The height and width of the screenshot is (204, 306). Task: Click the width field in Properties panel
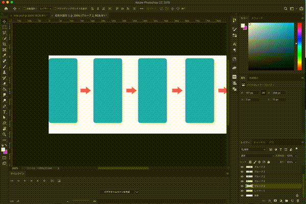click(250, 93)
